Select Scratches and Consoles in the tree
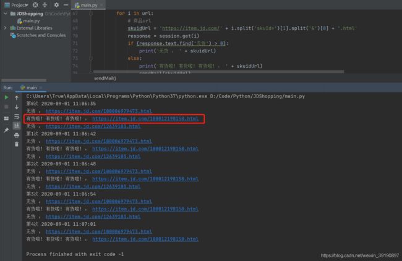Screen dimensions: 402x261 [38, 35]
